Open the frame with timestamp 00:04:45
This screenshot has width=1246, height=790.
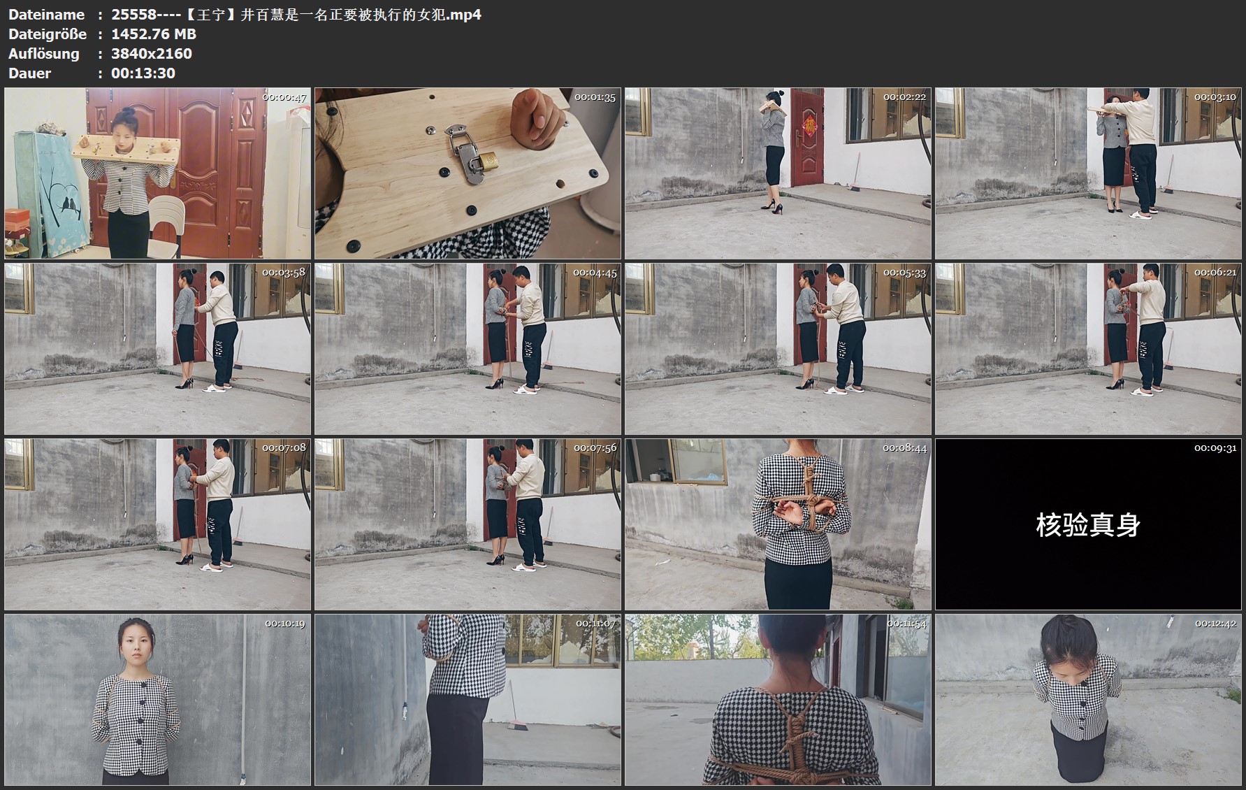coord(468,349)
